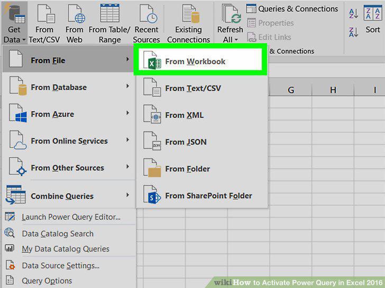Expand the From Online Services submenu arrow
The width and height of the screenshot is (385, 288).
point(127,140)
